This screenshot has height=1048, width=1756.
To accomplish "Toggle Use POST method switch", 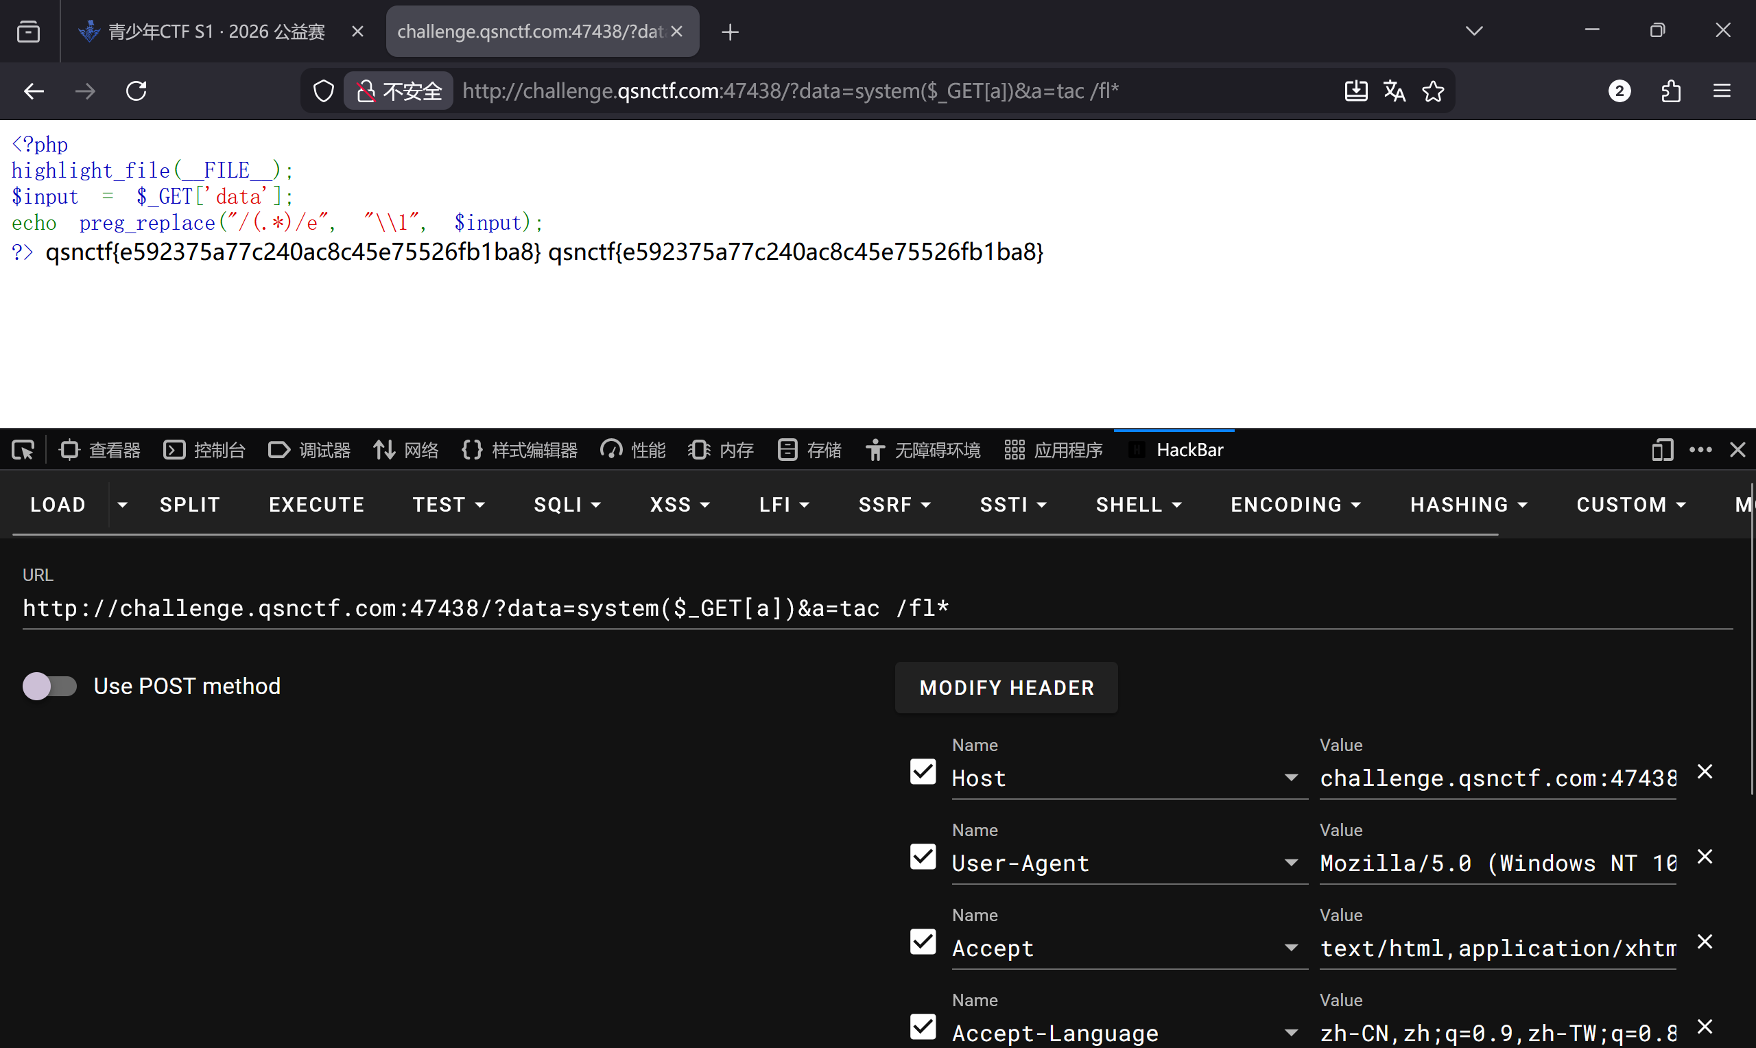I will (49, 686).
